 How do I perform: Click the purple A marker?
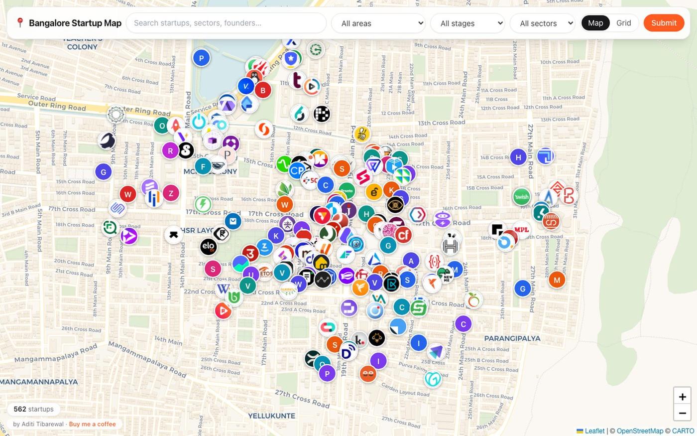(411, 261)
